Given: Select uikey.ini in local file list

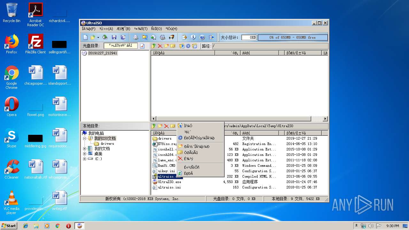Looking at the screenshot, I should pyautogui.click(x=166, y=171).
